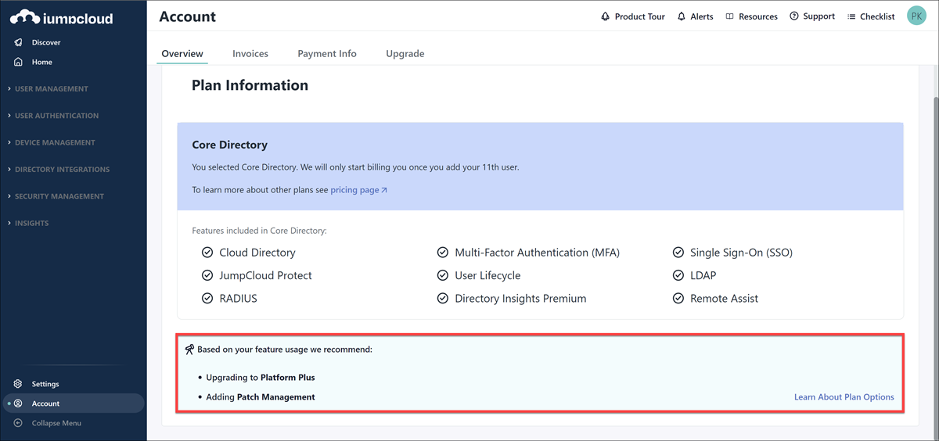Switch to the Invoices tab

[250, 54]
